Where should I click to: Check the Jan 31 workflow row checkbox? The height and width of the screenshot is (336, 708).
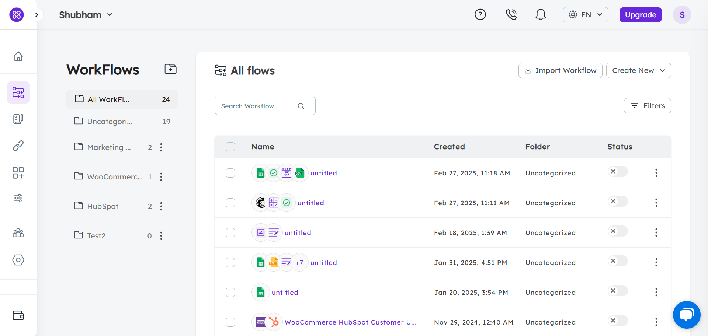[230, 262]
